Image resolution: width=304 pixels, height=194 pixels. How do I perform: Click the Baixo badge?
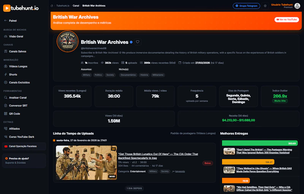(207, 163)
